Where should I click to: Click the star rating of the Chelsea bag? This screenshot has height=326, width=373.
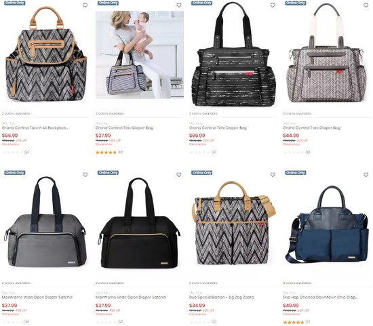(294, 323)
